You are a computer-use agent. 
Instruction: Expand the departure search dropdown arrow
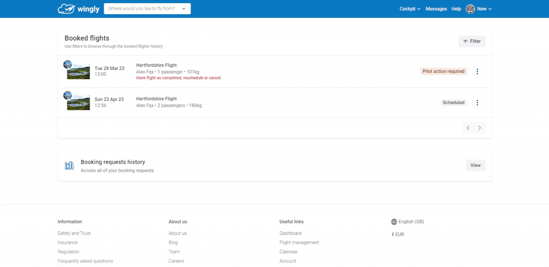pyautogui.click(x=184, y=9)
